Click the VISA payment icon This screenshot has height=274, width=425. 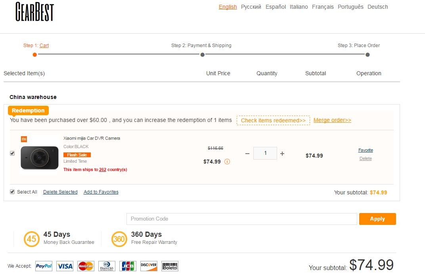pyautogui.click(x=65, y=266)
